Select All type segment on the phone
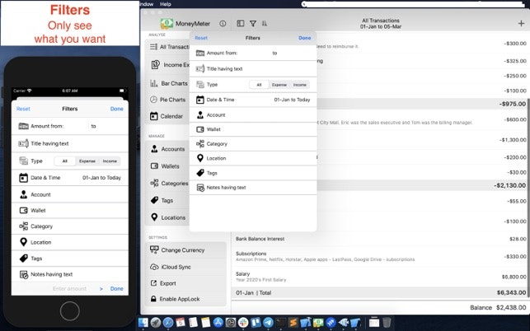The width and height of the screenshot is (530, 331). point(65,161)
